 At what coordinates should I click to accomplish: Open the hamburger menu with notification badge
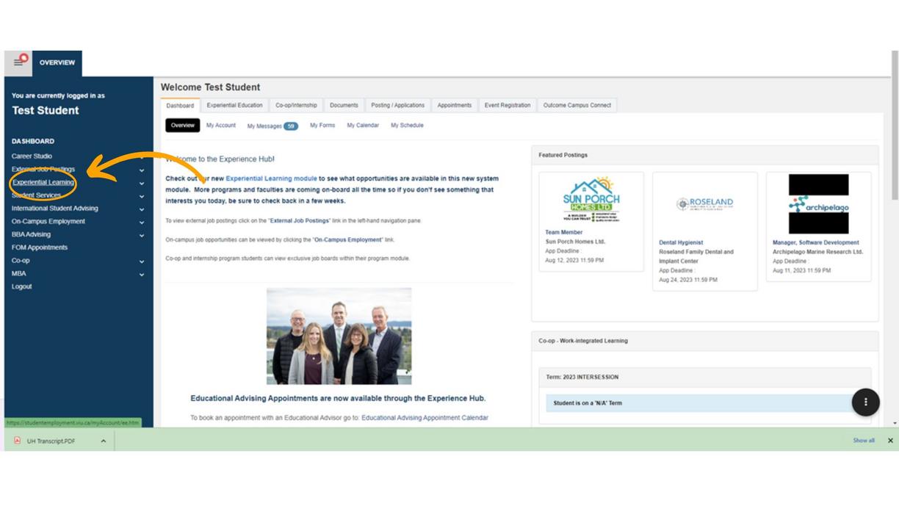pyautogui.click(x=20, y=62)
